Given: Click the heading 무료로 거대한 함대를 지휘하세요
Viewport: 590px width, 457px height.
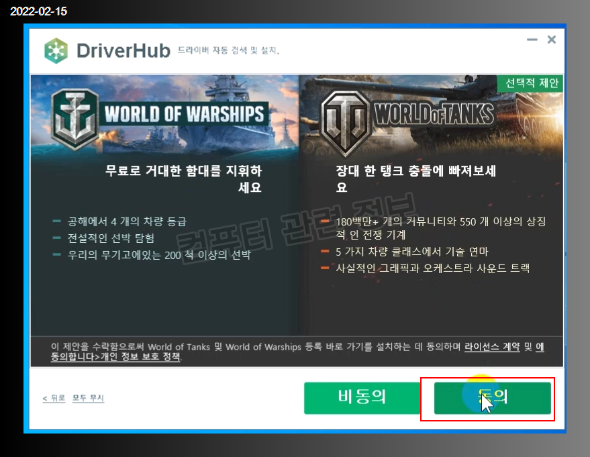Looking at the screenshot, I should (183, 179).
